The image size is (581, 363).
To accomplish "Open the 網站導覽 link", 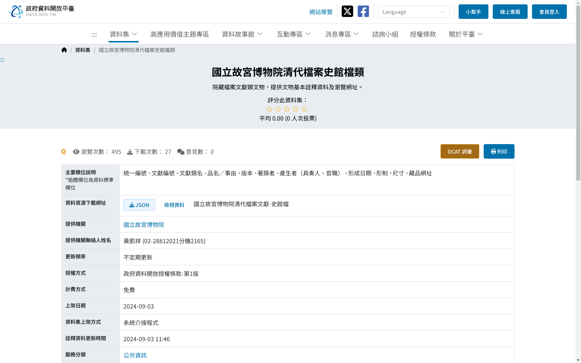I will click(321, 12).
